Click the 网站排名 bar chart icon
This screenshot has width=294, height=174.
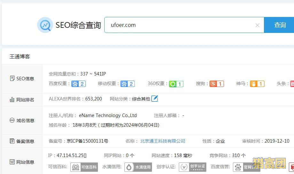[12, 99]
